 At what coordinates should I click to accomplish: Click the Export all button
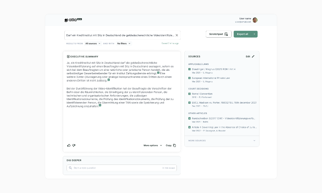[242, 34]
